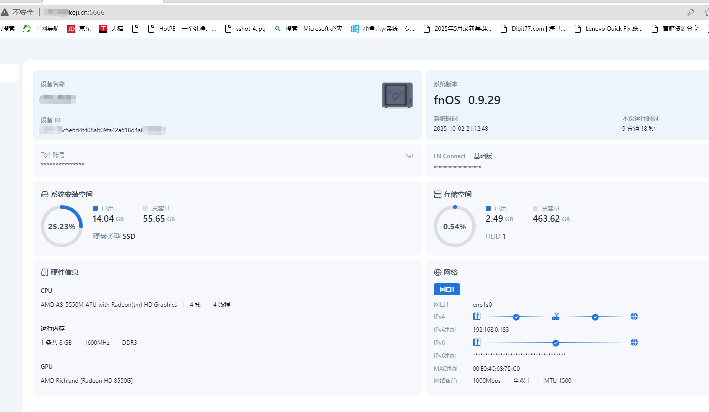Click the NAS device image icon
This screenshot has height=412, width=709.
point(397,95)
